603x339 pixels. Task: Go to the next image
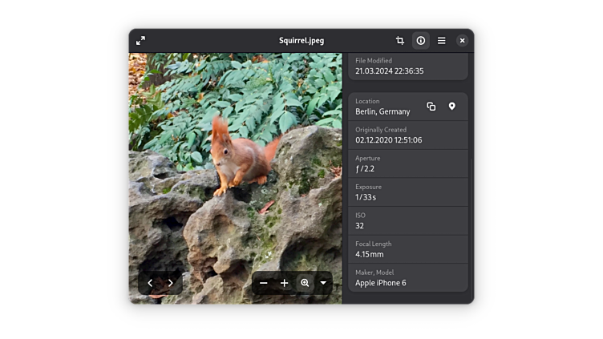click(x=171, y=283)
